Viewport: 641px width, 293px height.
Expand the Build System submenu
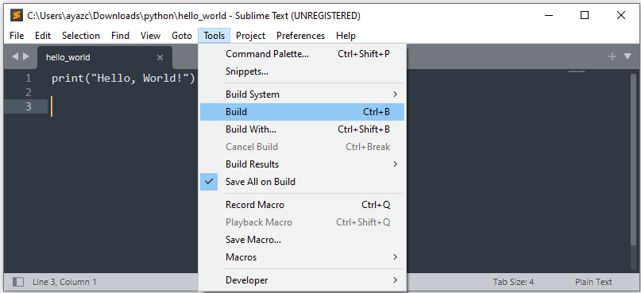[x=302, y=94]
